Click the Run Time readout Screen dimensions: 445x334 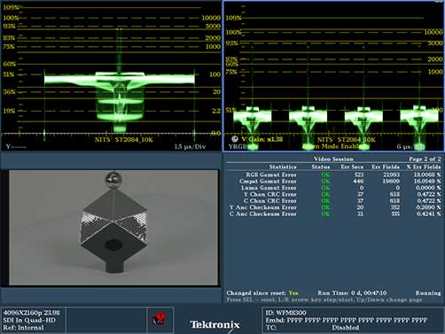352,293
